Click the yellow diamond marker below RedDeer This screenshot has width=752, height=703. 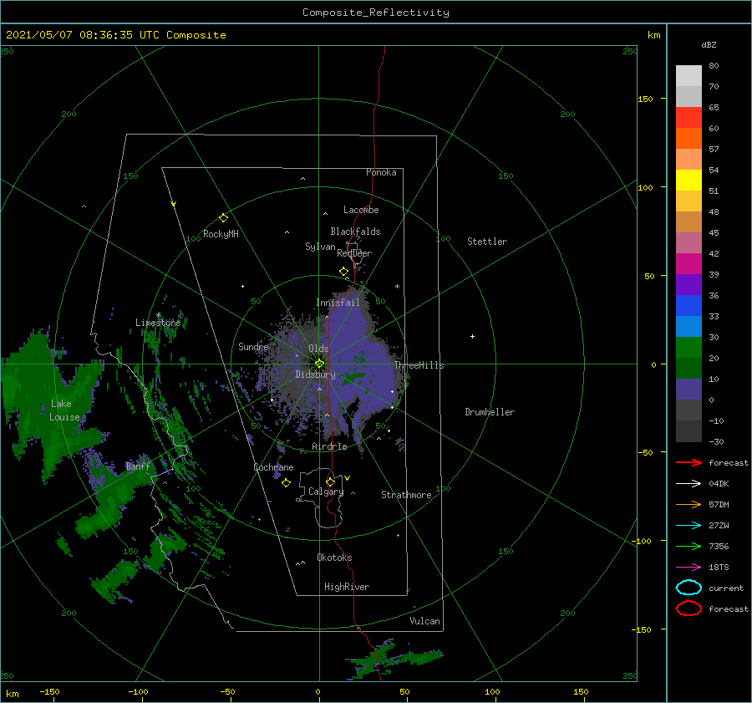click(344, 272)
